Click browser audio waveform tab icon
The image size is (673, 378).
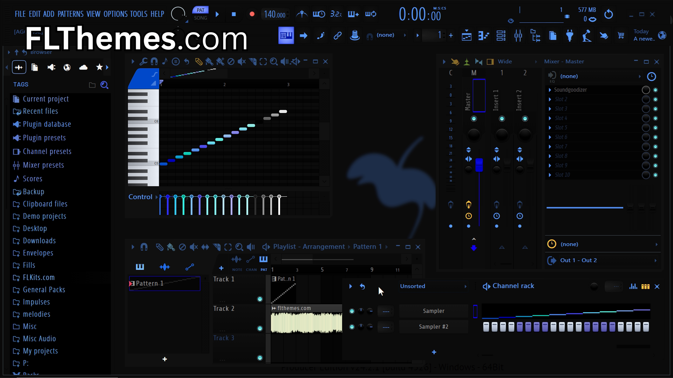pos(19,67)
